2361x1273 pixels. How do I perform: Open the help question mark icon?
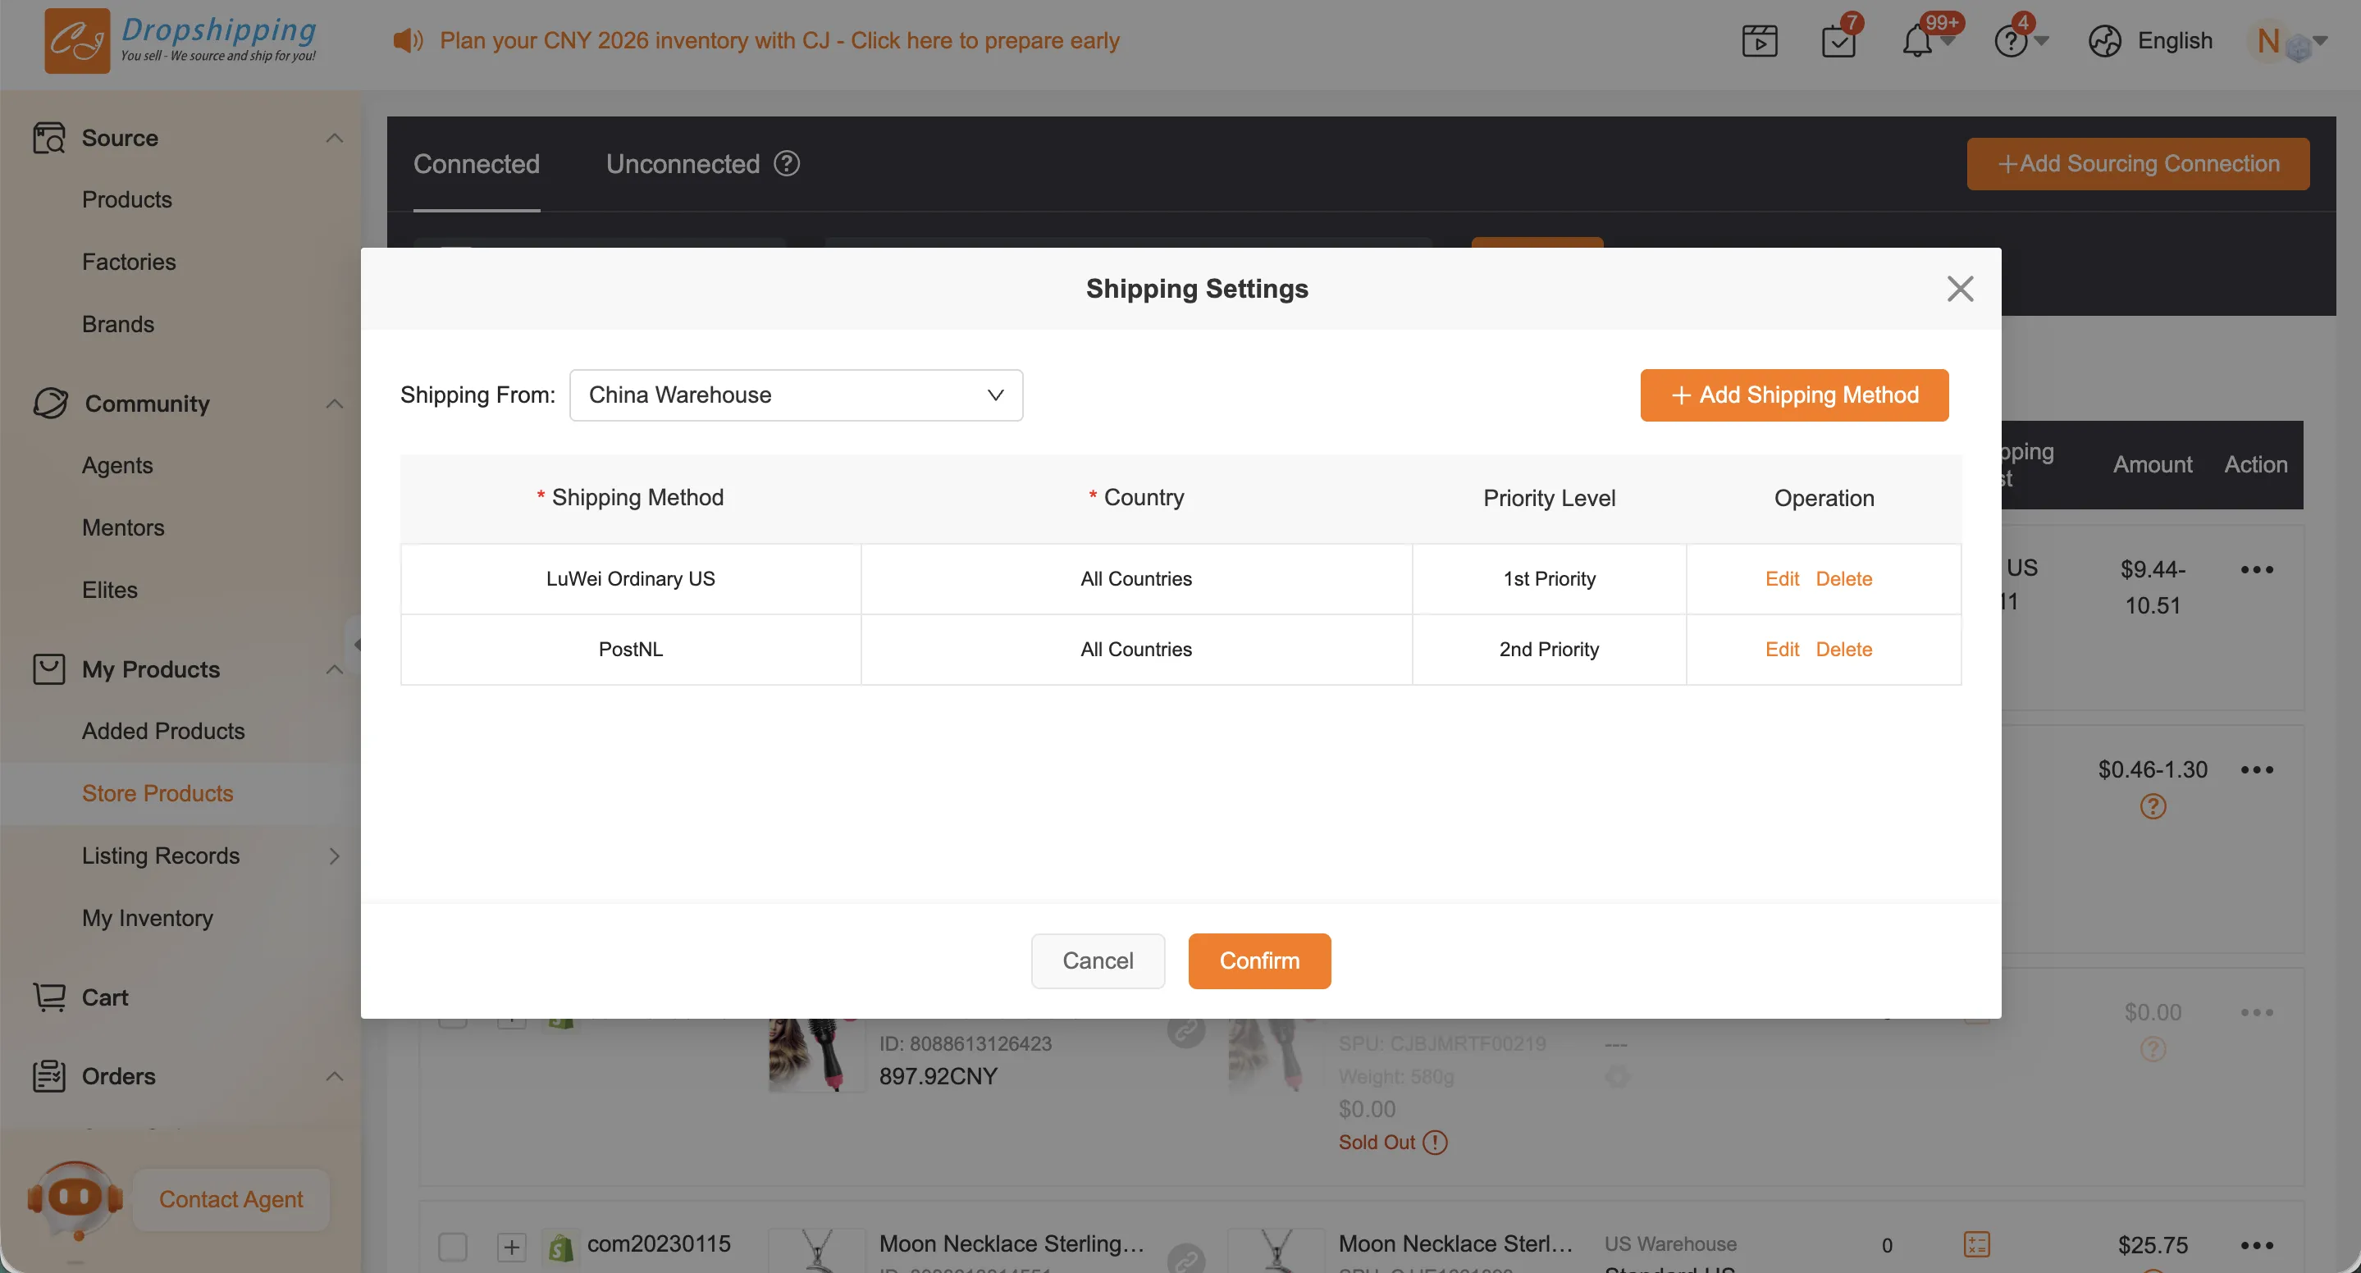click(x=2010, y=41)
